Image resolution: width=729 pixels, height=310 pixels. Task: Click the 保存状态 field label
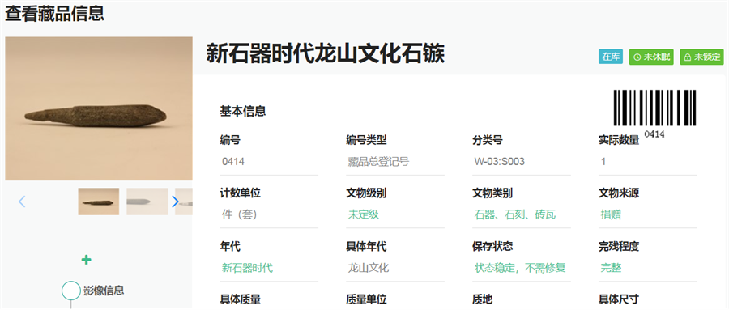[492, 246]
